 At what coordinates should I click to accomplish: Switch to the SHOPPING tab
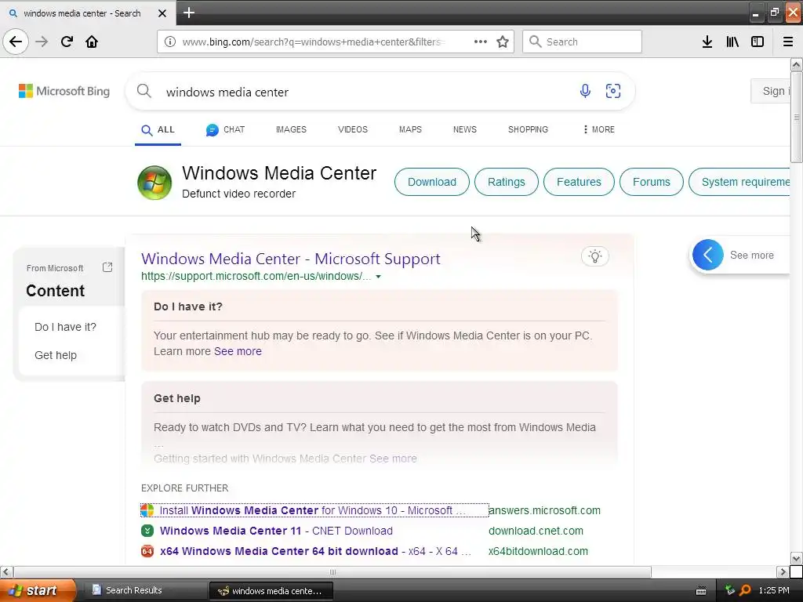(528, 129)
